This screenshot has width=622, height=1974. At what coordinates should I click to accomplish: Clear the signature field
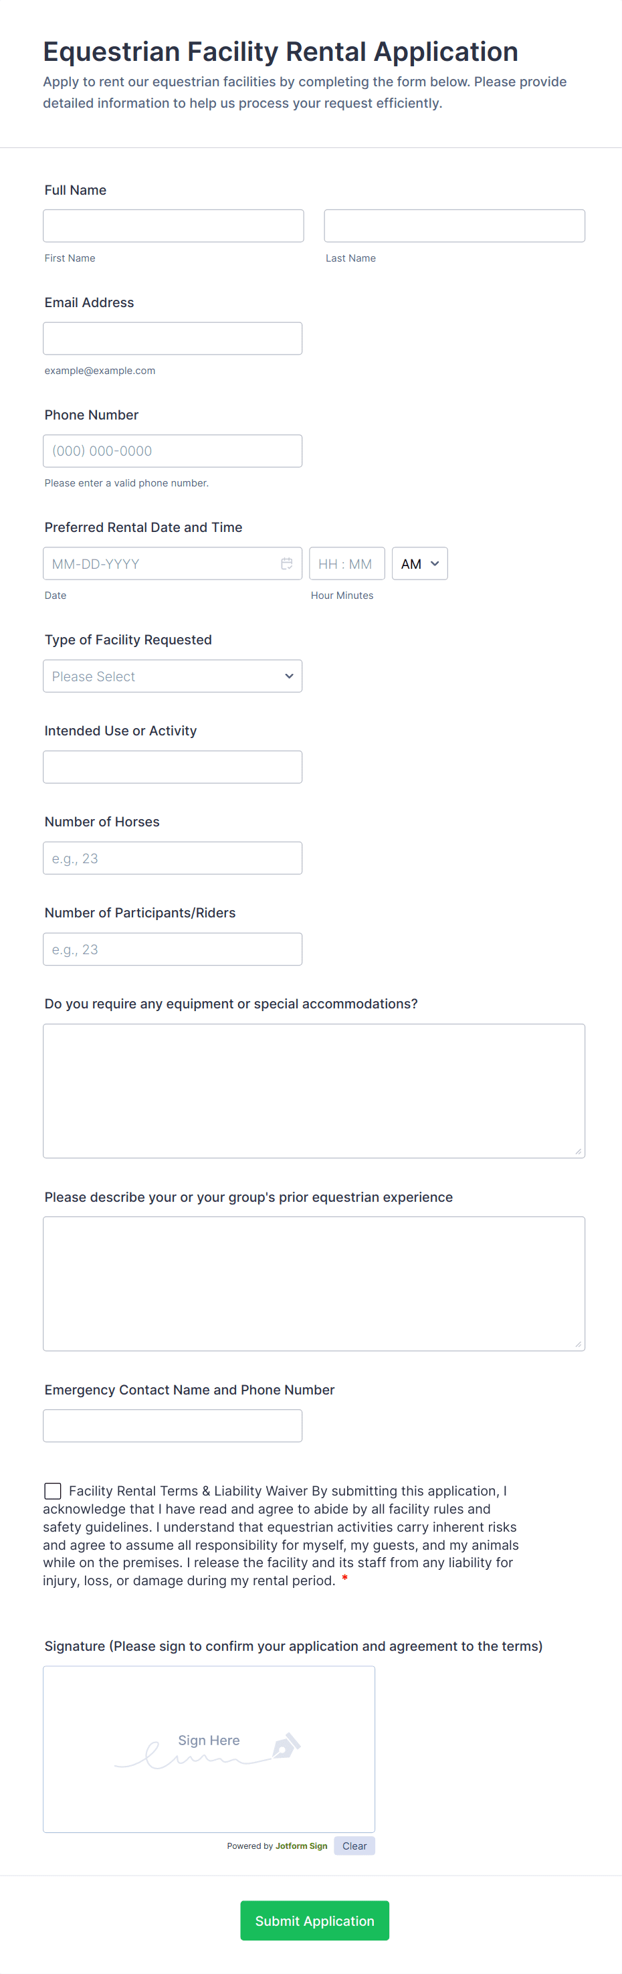click(354, 1846)
